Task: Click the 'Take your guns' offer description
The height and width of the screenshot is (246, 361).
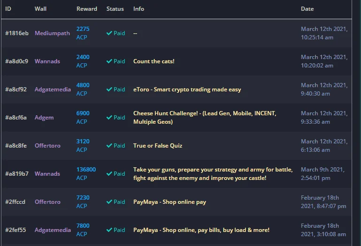Action: [x=213, y=173]
